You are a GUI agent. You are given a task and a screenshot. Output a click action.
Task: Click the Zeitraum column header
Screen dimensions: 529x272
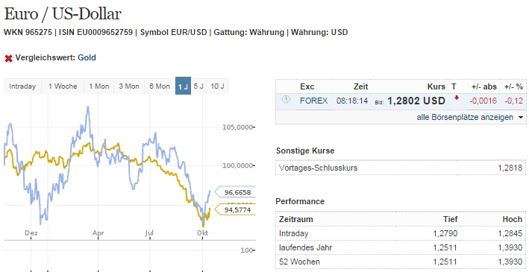[296, 219]
